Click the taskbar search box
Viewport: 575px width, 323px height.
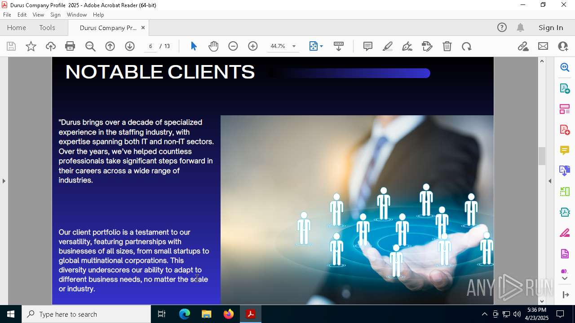coord(86,314)
